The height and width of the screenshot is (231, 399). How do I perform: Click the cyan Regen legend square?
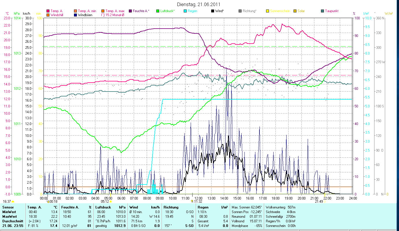185,11
